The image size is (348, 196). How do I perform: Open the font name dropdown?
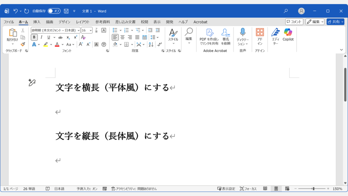click(x=78, y=30)
